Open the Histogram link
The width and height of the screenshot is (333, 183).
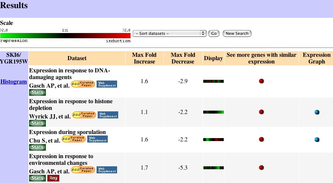pos(14,82)
